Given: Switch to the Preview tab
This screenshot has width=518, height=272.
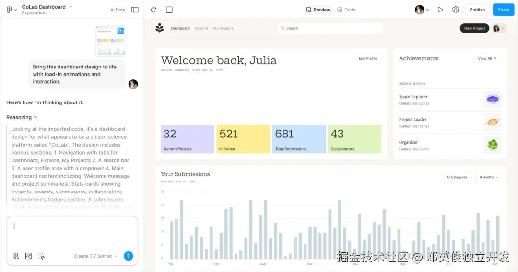Looking at the screenshot, I should [318, 10].
